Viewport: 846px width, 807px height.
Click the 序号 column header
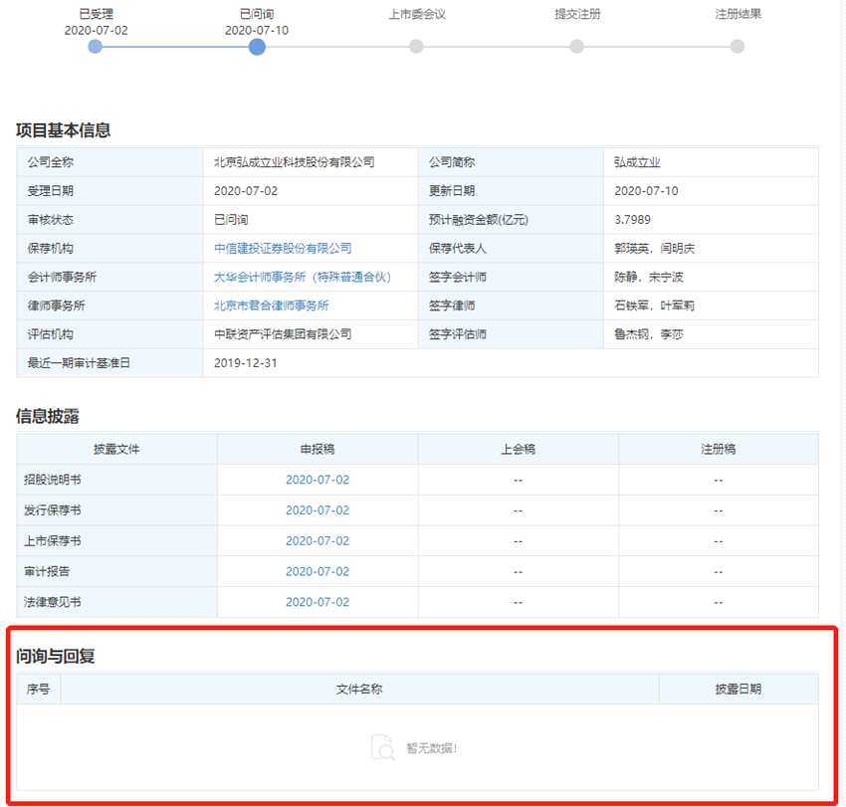[x=38, y=689]
